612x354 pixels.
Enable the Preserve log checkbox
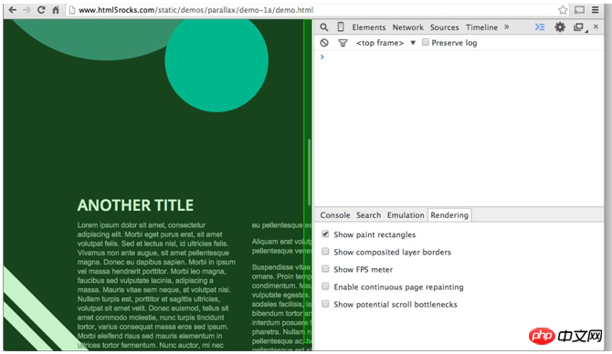[426, 42]
